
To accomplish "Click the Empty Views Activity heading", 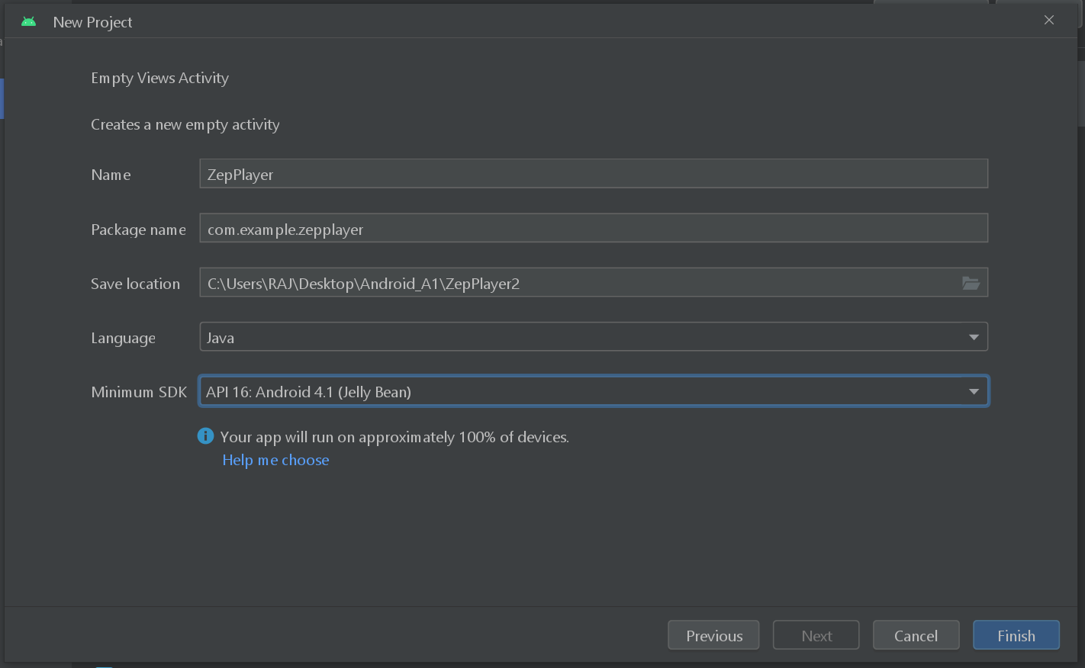I will [x=159, y=78].
